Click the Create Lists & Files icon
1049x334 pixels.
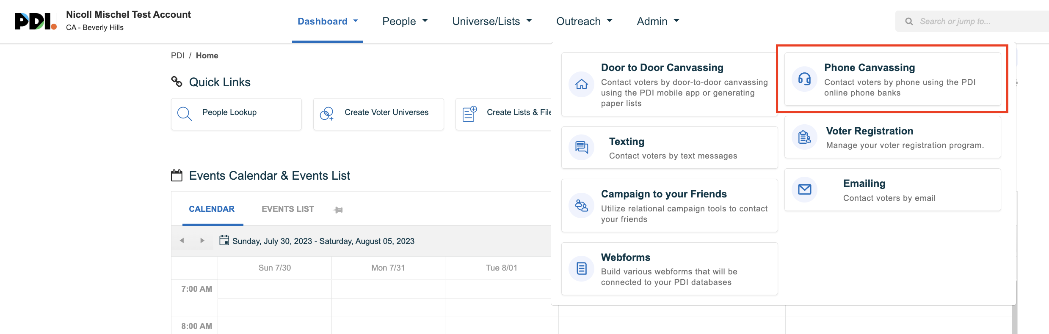pos(469,114)
